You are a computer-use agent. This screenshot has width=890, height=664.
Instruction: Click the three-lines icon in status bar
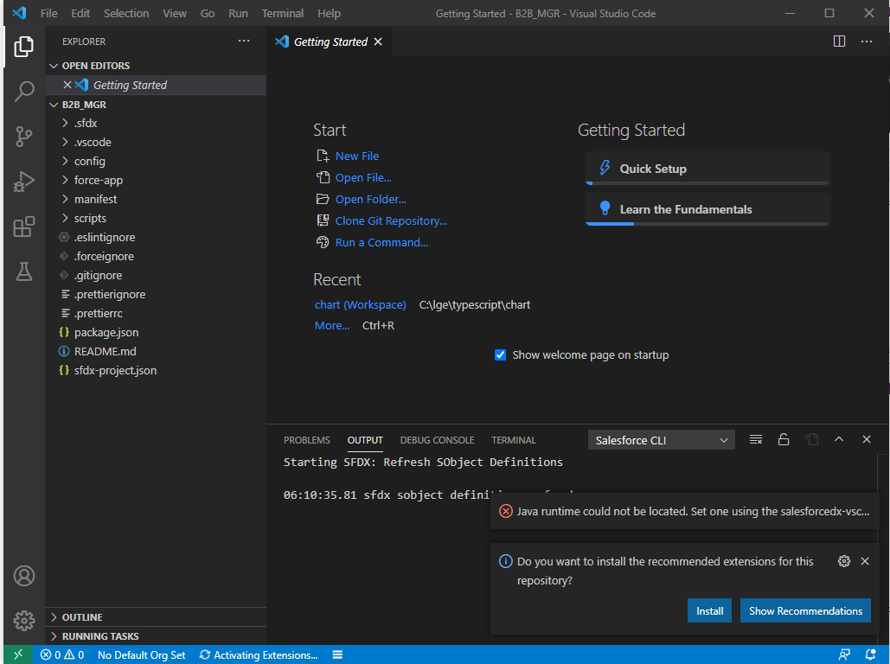[x=337, y=654]
